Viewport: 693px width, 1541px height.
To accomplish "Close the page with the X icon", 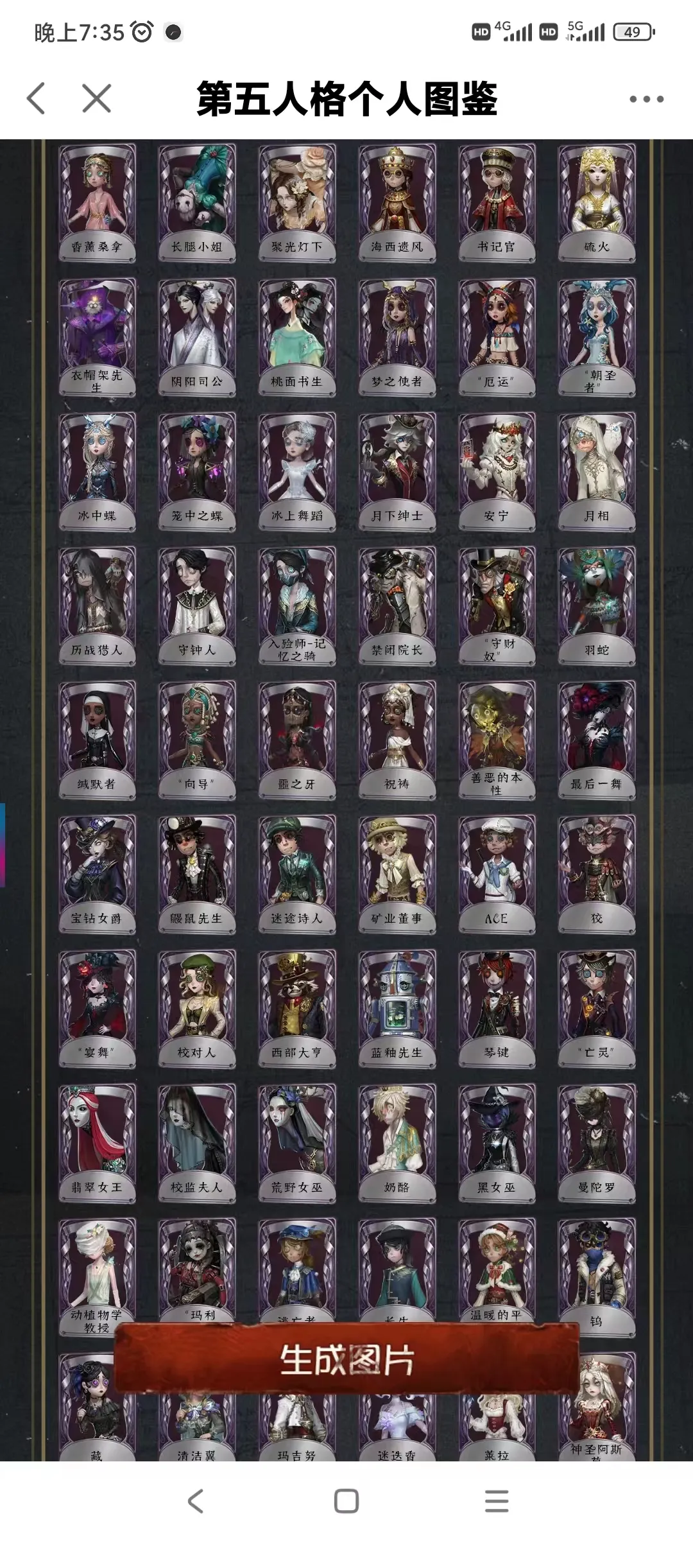I will [x=97, y=98].
